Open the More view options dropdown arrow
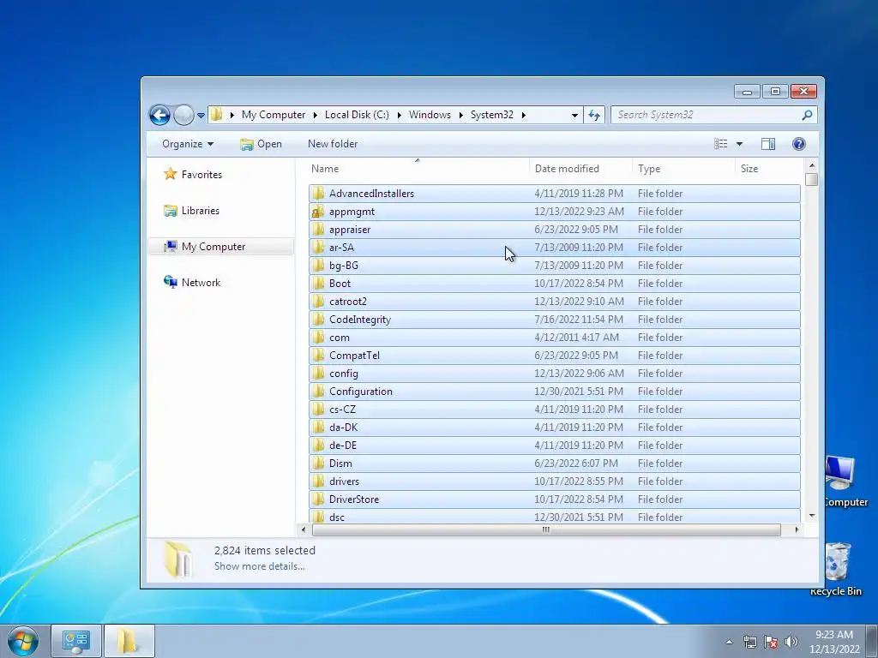878x658 pixels. pos(739,144)
